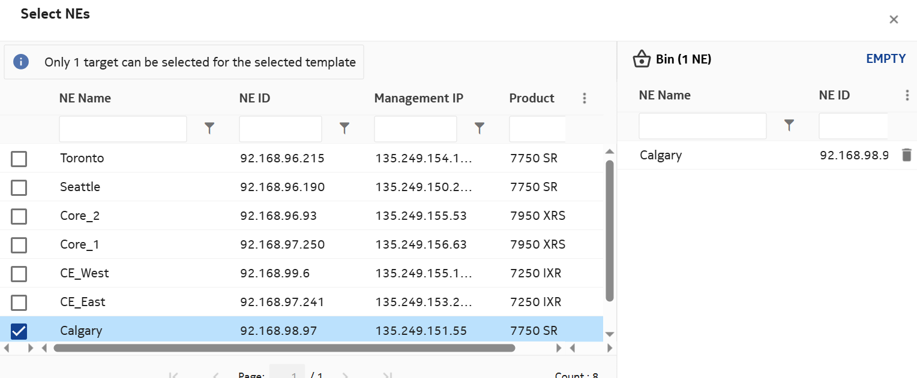Screen dimensions: 917x378
Task: Uncheck the Calgary row checkbox
Action: click(19, 331)
